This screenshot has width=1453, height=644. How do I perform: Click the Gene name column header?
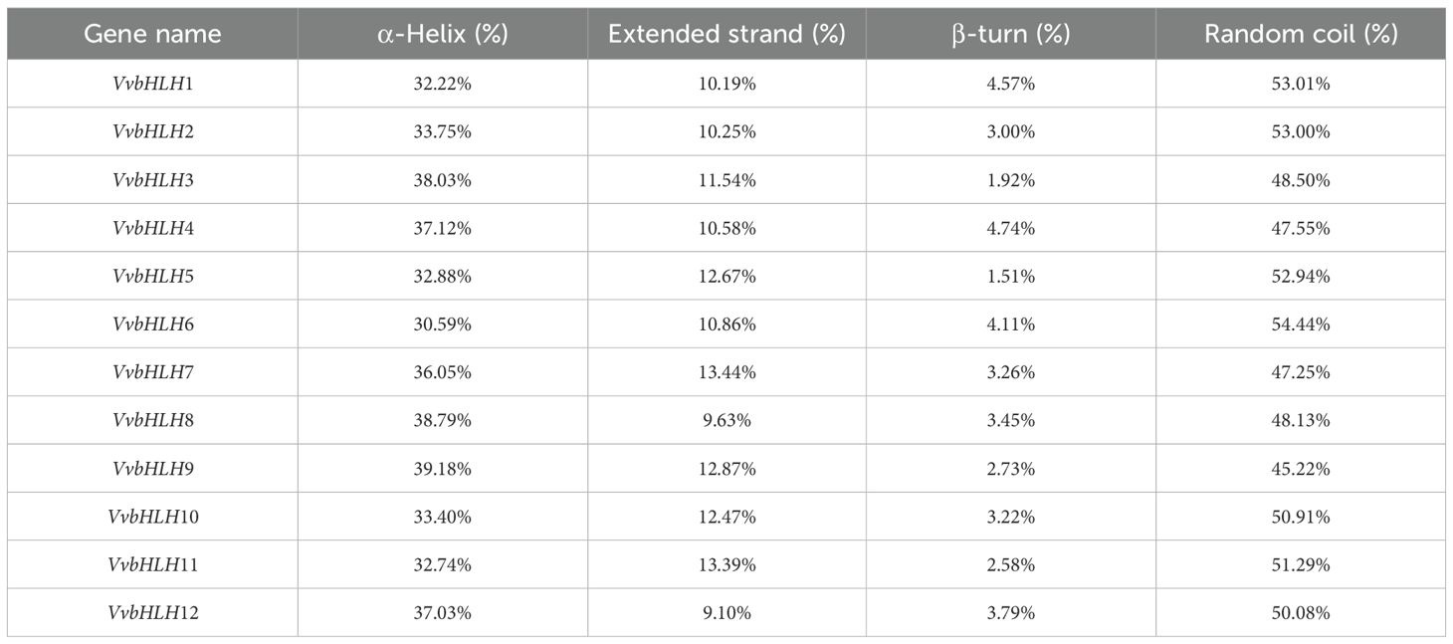pos(152,34)
